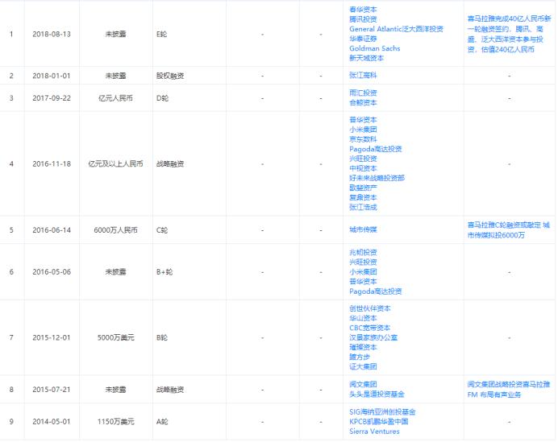Screen dimensions: 558x442
Task: Open the SIG海纳亚洲创投基金 investor link
Action: tap(382, 412)
